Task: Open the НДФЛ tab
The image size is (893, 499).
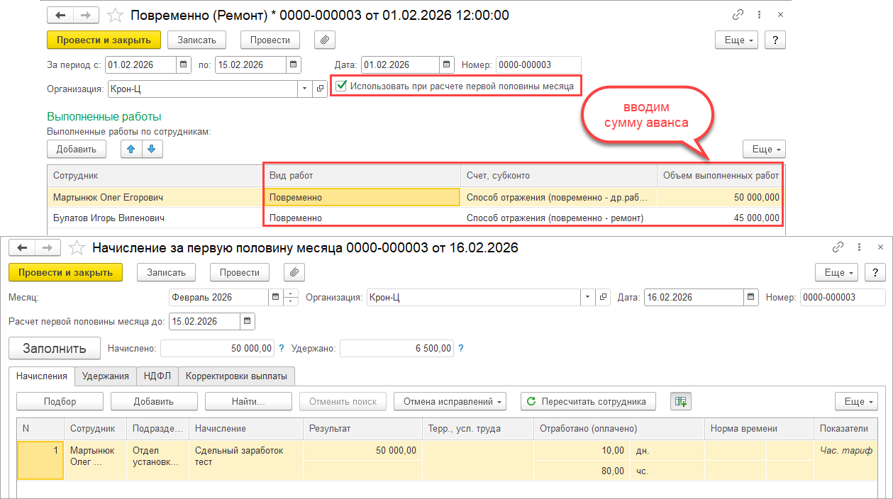Action: coord(157,376)
